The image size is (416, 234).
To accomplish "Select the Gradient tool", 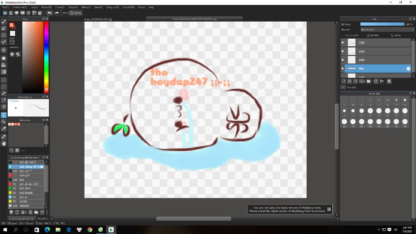I will 4,72.
